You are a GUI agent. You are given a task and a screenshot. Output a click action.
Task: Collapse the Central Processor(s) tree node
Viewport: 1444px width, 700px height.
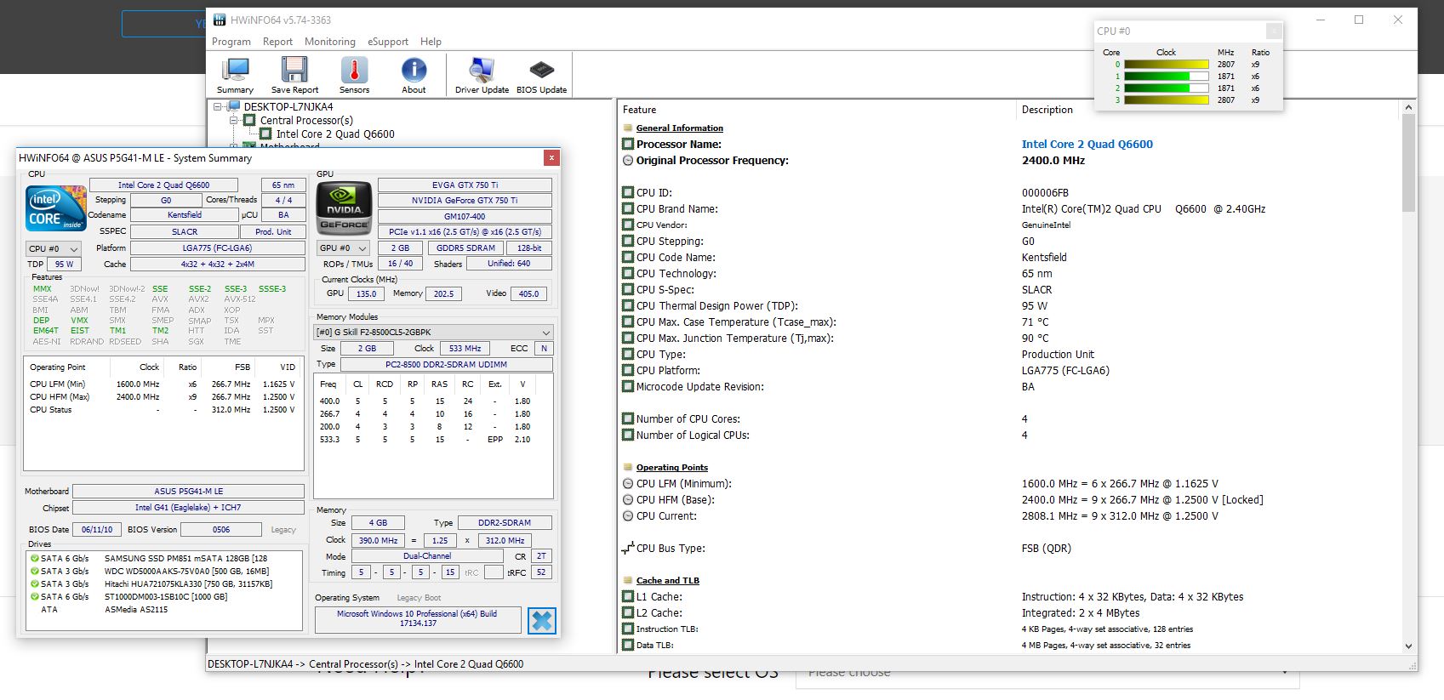pyautogui.click(x=234, y=120)
